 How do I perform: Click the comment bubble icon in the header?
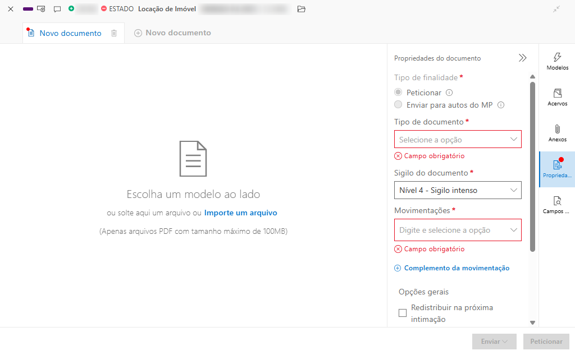tap(57, 9)
